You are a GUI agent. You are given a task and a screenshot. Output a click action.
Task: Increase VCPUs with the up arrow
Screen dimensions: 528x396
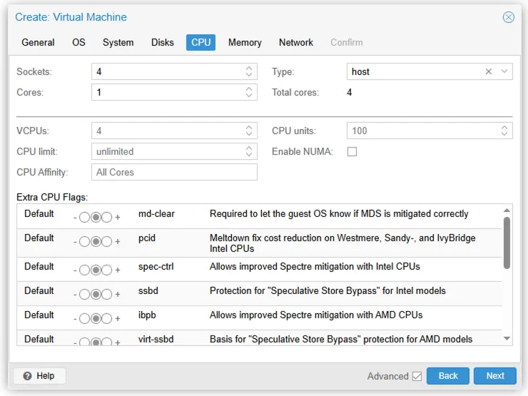click(249, 127)
